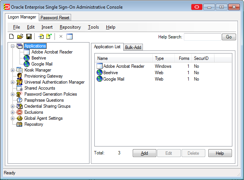Click the Credential Sharing Groups icon

point(20,106)
